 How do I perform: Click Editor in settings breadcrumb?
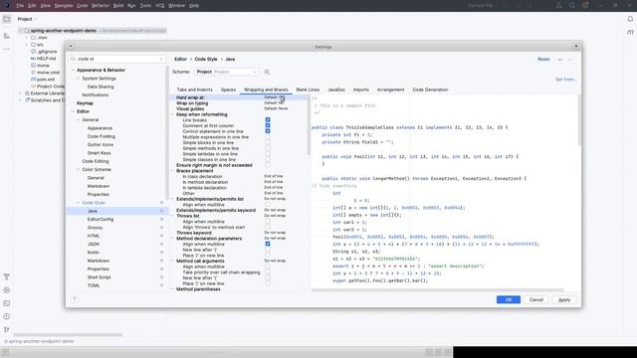(x=181, y=60)
